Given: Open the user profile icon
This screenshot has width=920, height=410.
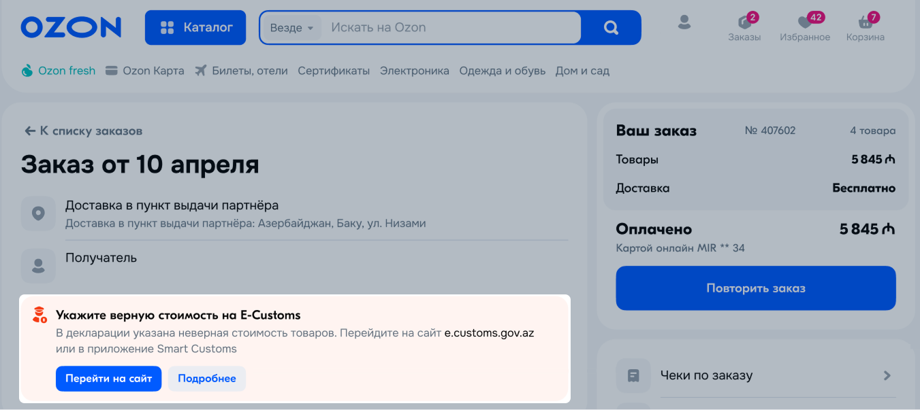Looking at the screenshot, I should click(x=684, y=22).
